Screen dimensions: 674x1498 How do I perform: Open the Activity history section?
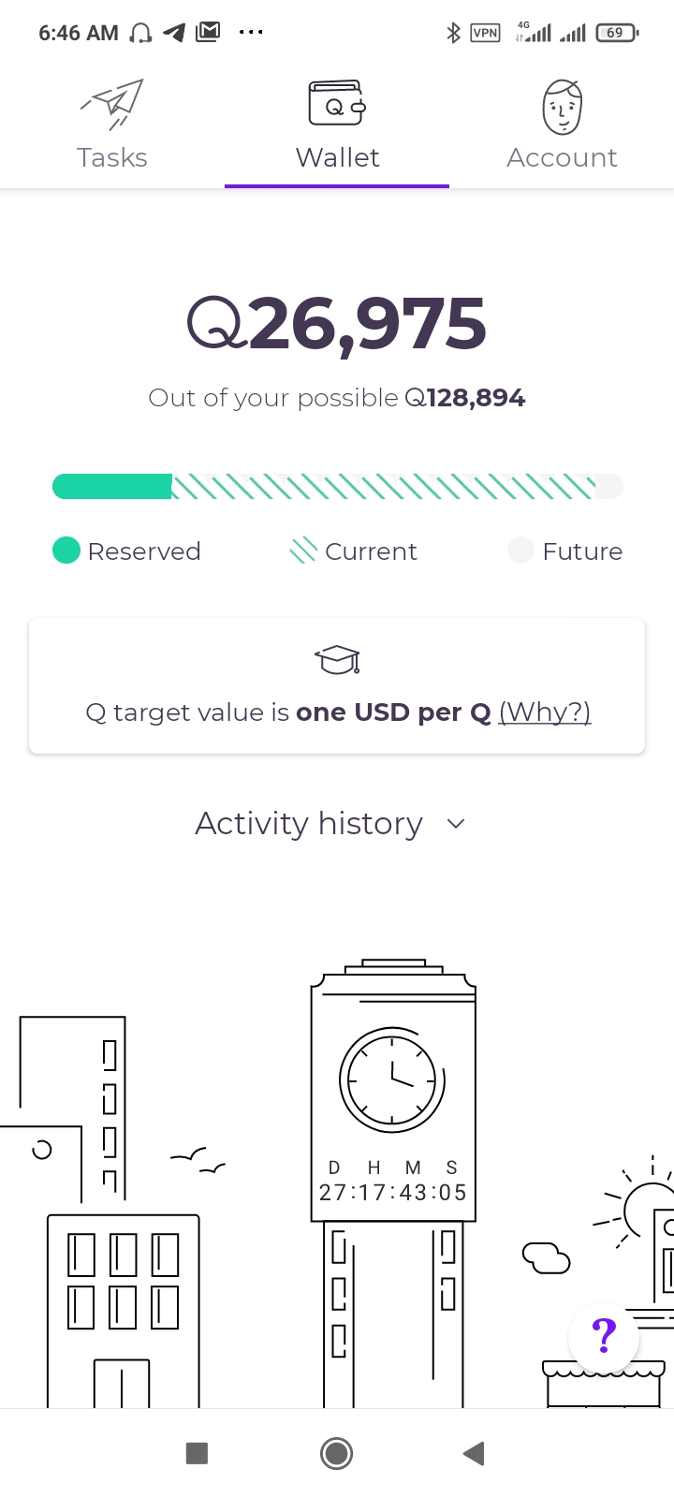[x=309, y=824]
